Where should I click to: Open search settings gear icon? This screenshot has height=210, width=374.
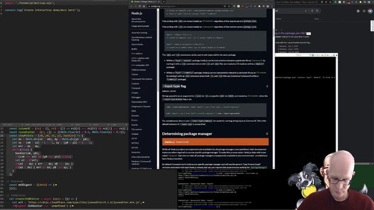358,11
